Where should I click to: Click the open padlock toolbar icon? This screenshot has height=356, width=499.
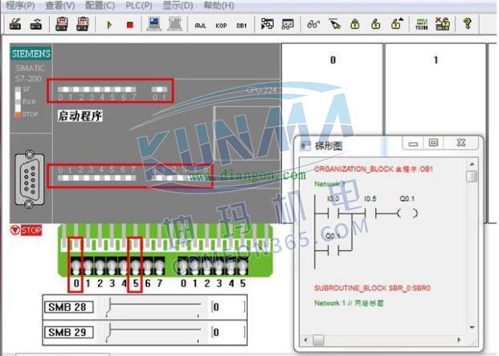[x=376, y=24]
